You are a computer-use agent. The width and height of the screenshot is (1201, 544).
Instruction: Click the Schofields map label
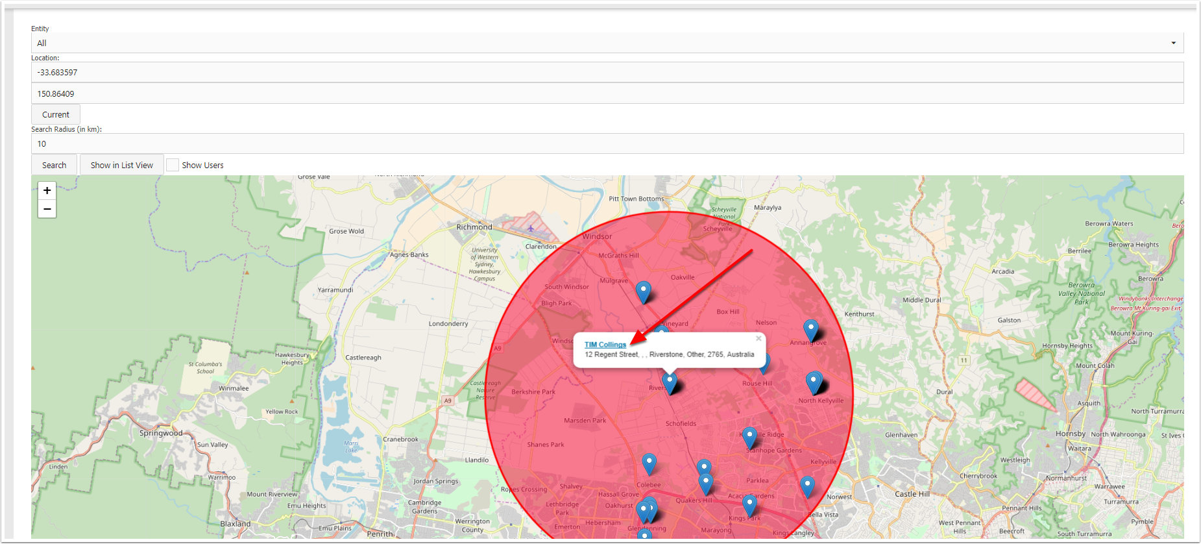coord(681,423)
